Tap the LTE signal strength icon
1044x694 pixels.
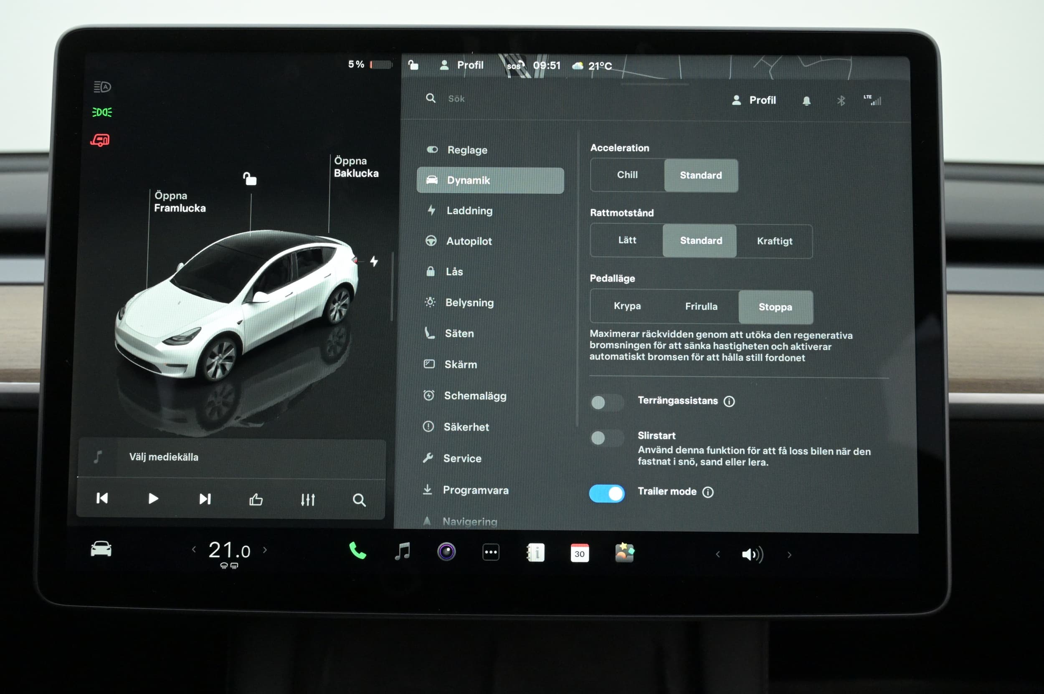tap(873, 101)
